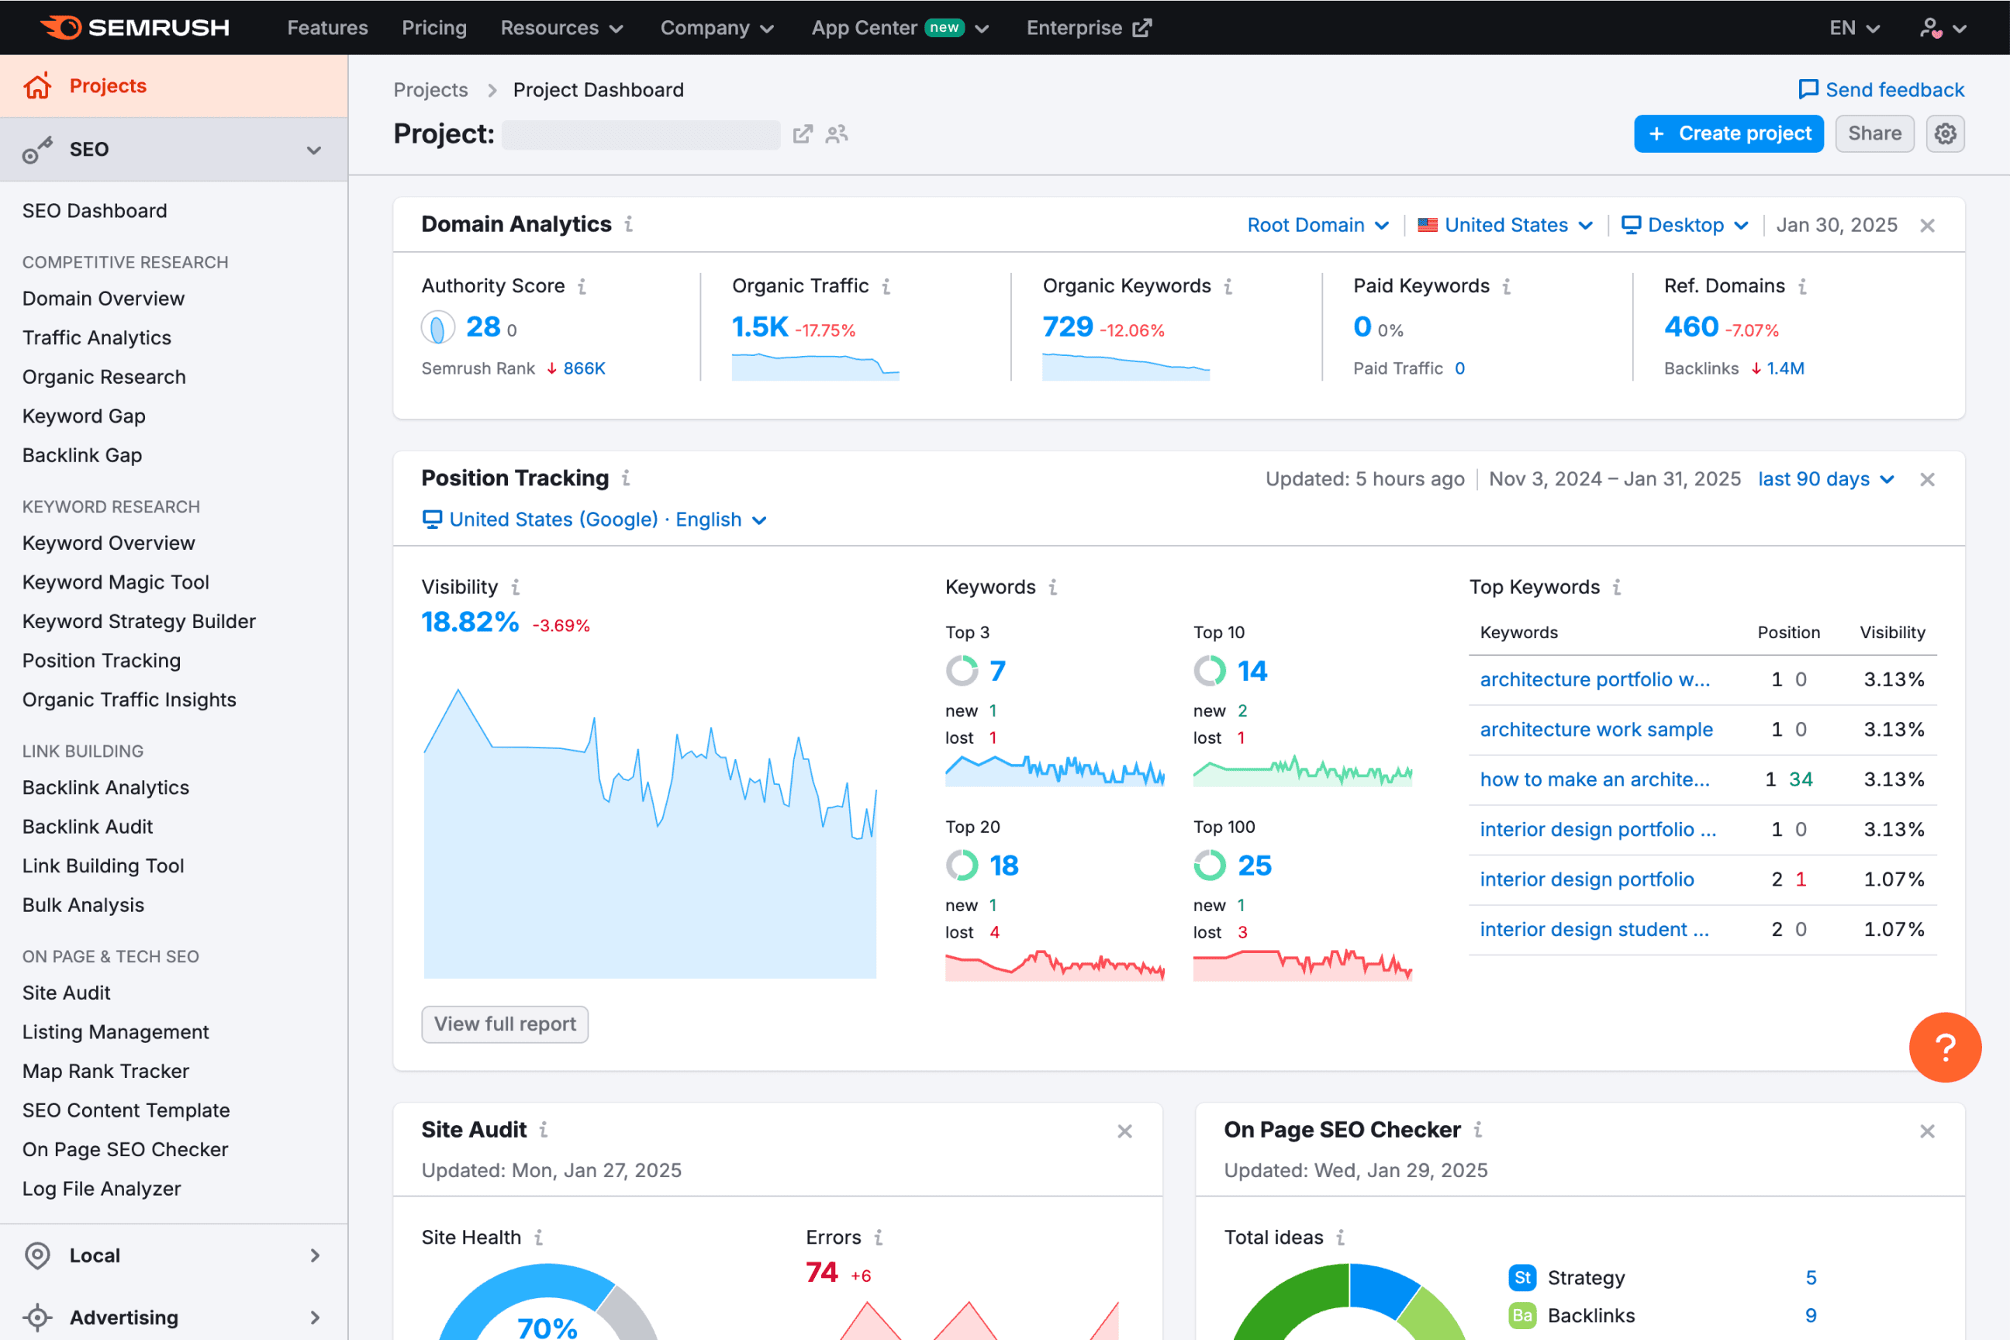The height and width of the screenshot is (1340, 2010).
Task: Click the Semrush logo
Action: point(135,27)
